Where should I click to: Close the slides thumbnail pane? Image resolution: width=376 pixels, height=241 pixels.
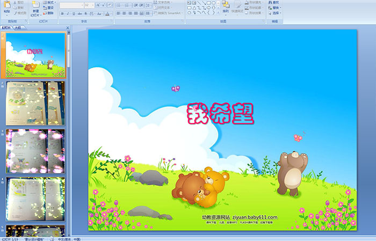pos(68,28)
